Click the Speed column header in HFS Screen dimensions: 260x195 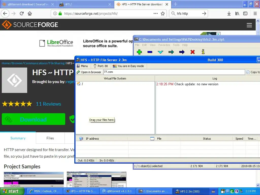239,139
